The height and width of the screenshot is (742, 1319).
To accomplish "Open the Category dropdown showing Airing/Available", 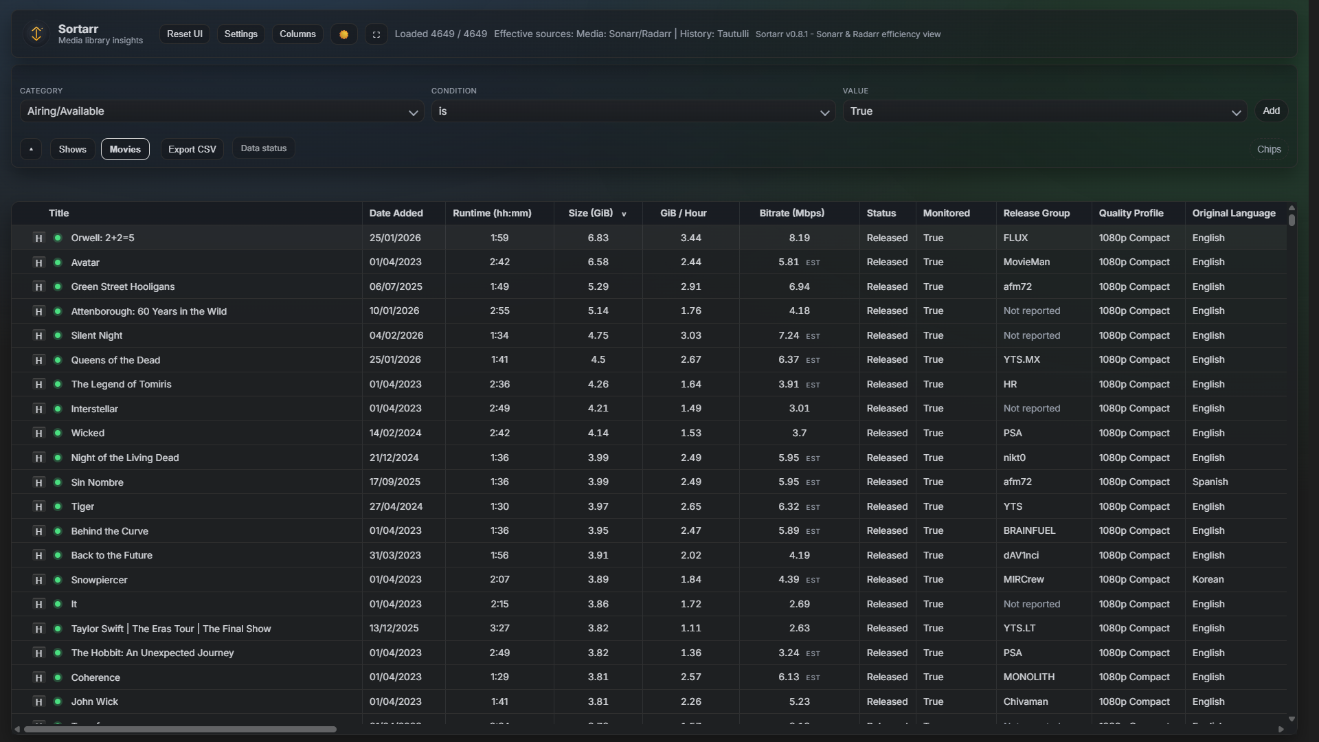I will [x=221, y=111].
